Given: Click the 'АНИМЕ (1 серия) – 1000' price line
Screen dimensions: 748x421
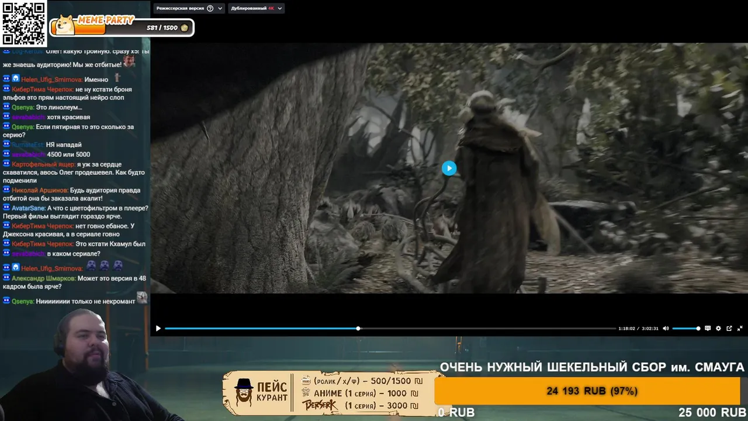Looking at the screenshot, I should coord(361,394).
